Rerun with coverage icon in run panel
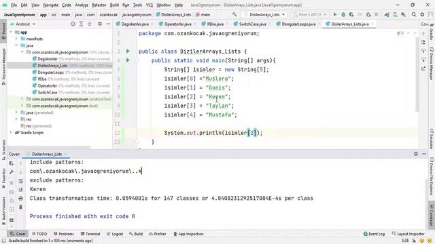 (12, 163)
